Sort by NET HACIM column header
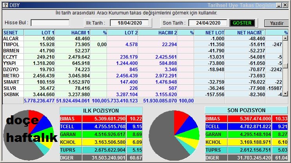 click(x=245, y=33)
